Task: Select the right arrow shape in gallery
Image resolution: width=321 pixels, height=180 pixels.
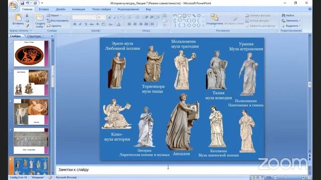Action: [189, 25]
